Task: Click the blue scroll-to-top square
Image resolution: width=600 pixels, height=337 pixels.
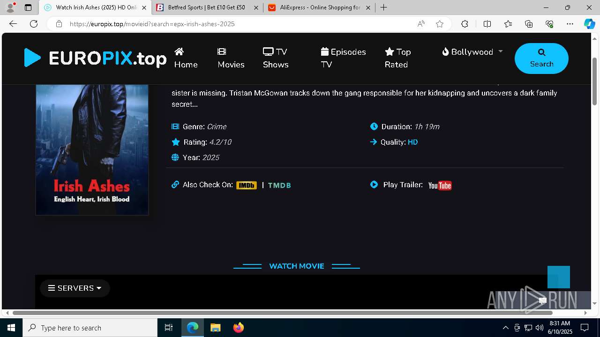Action: tap(559, 277)
